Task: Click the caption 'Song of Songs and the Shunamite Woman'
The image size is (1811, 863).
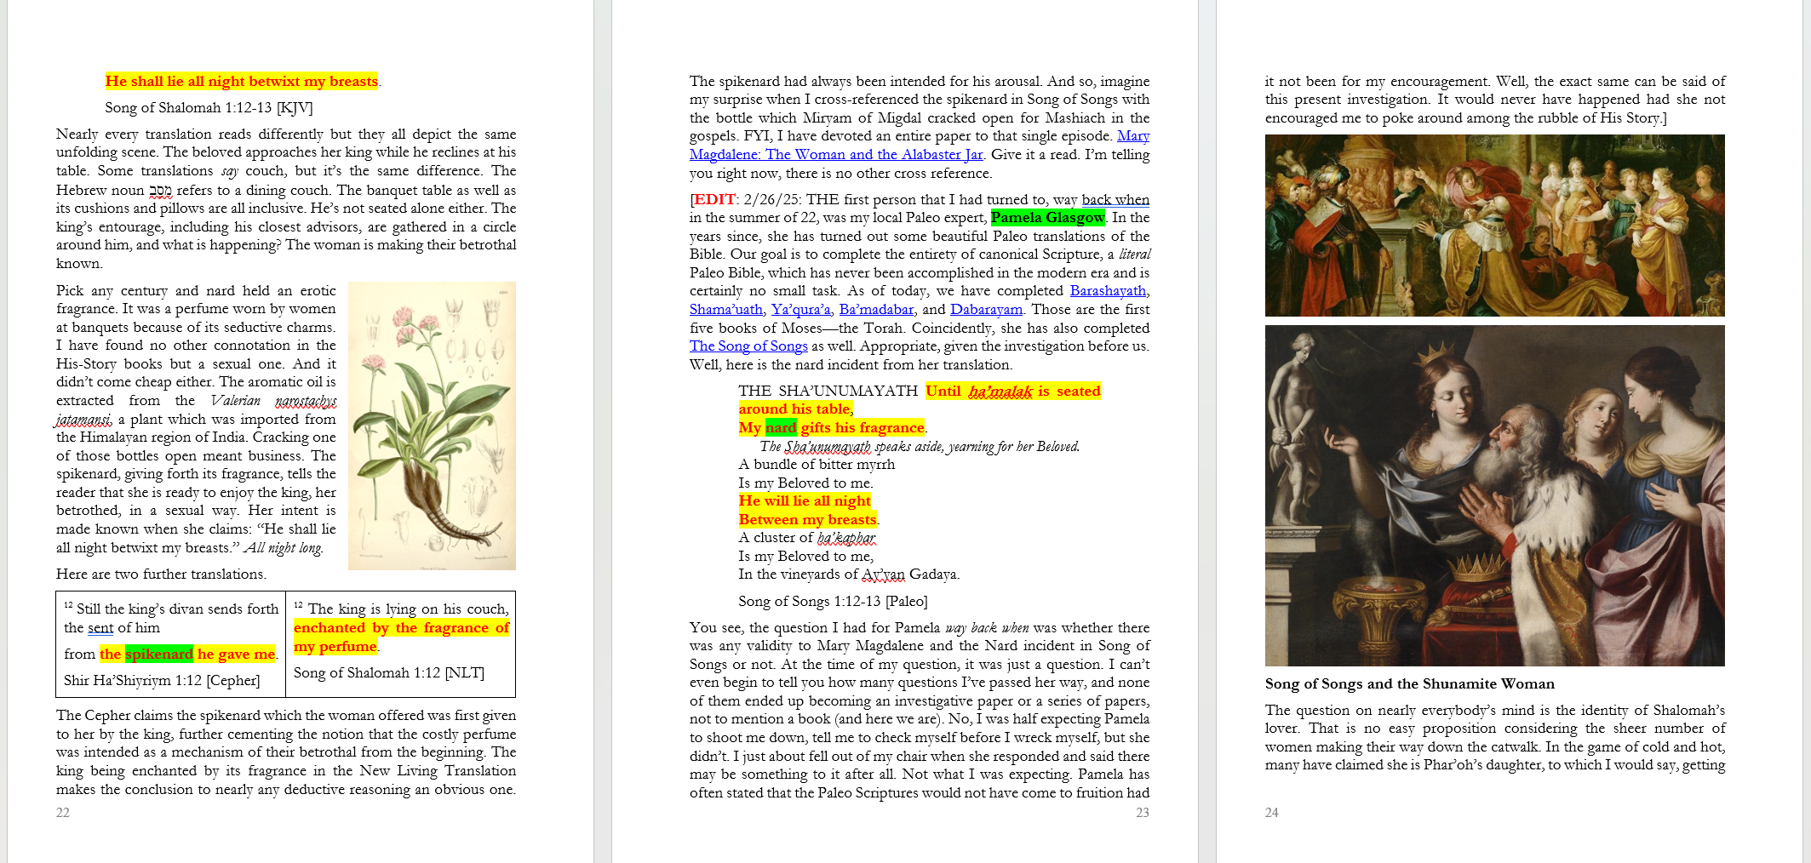Action: [1409, 684]
